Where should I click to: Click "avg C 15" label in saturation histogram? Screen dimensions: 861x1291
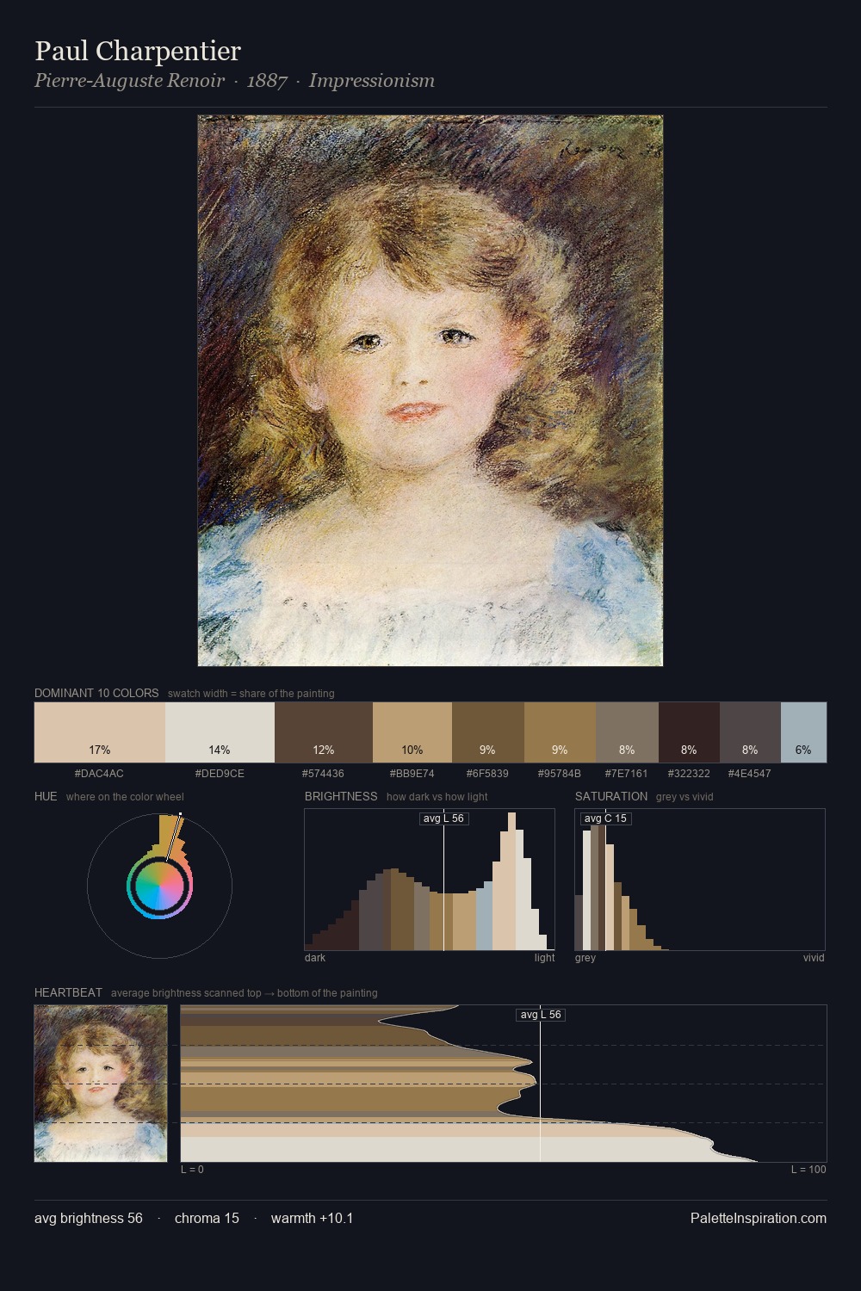tap(605, 818)
